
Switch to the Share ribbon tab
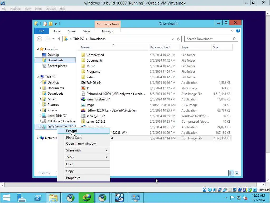(x=72, y=31)
